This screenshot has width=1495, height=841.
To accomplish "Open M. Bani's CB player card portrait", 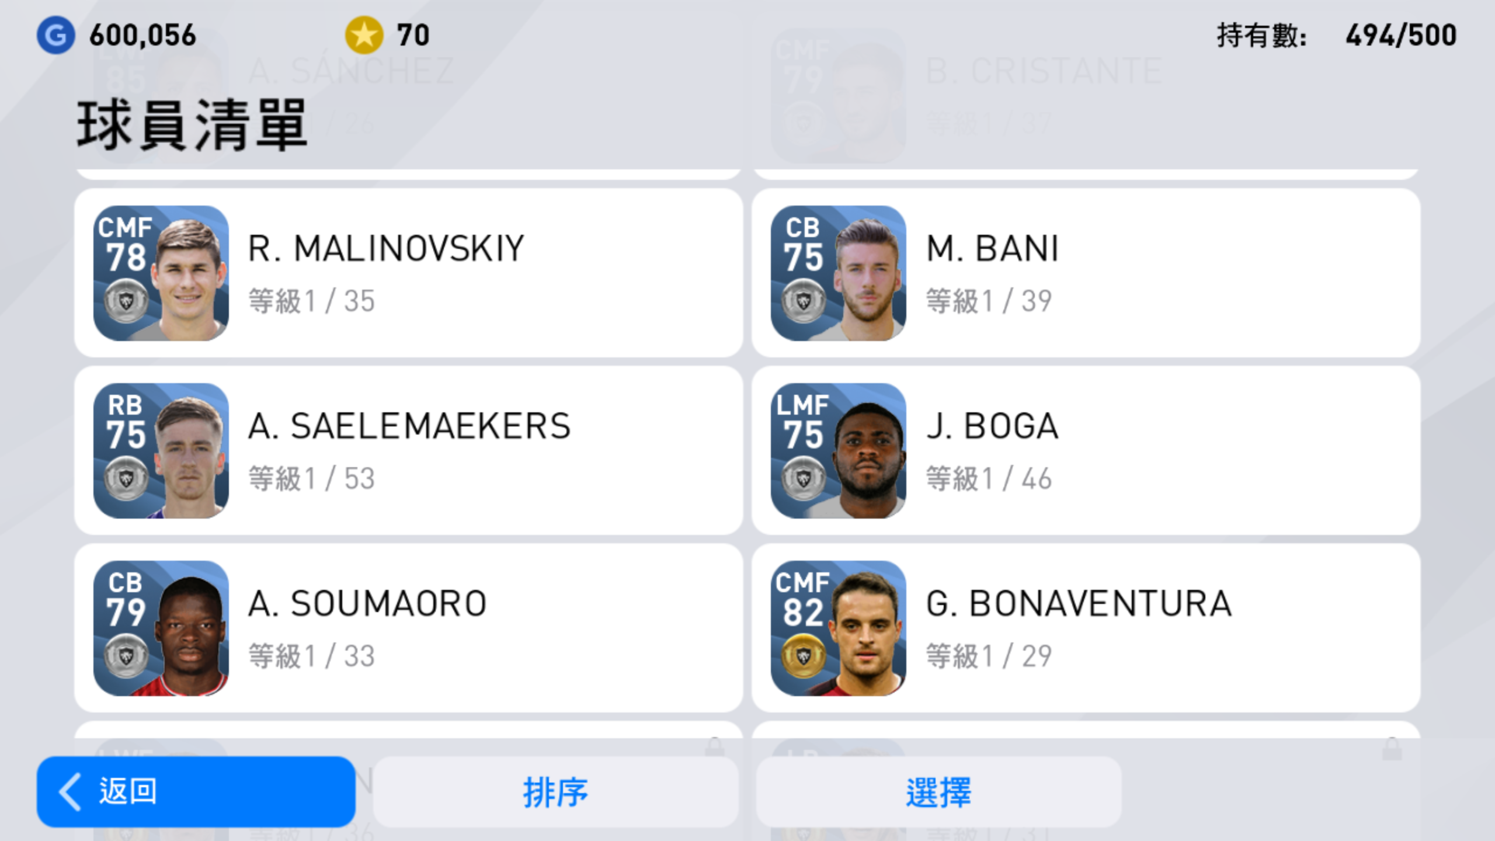I will click(x=838, y=273).
